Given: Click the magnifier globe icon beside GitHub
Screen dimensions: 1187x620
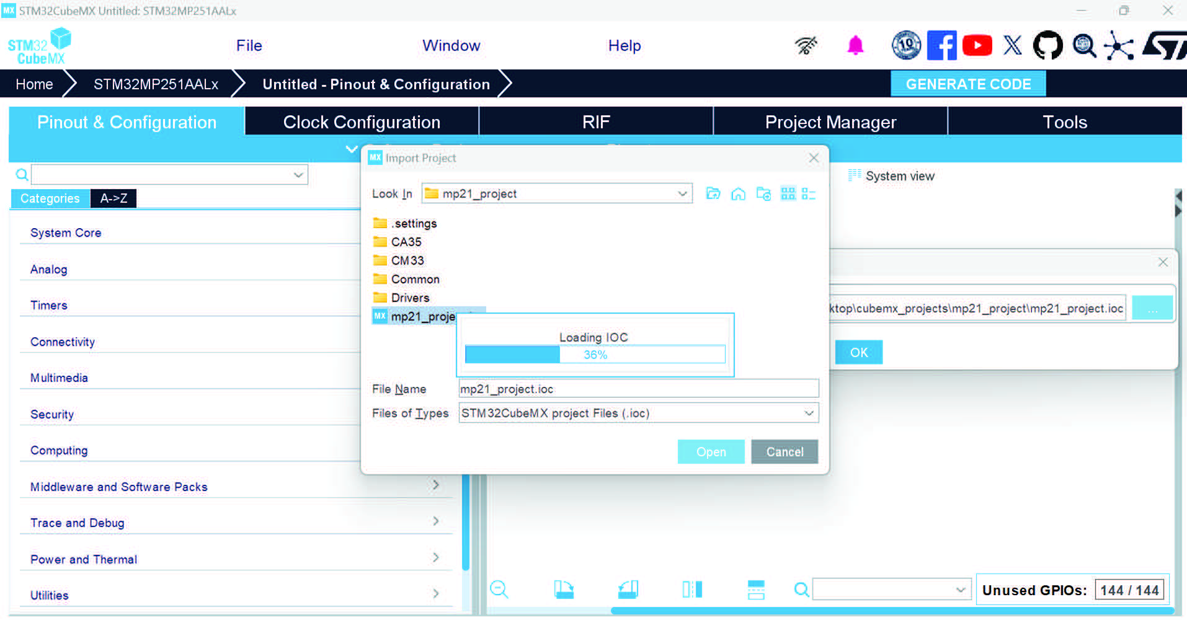Looking at the screenshot, I should coord(1084,45).
